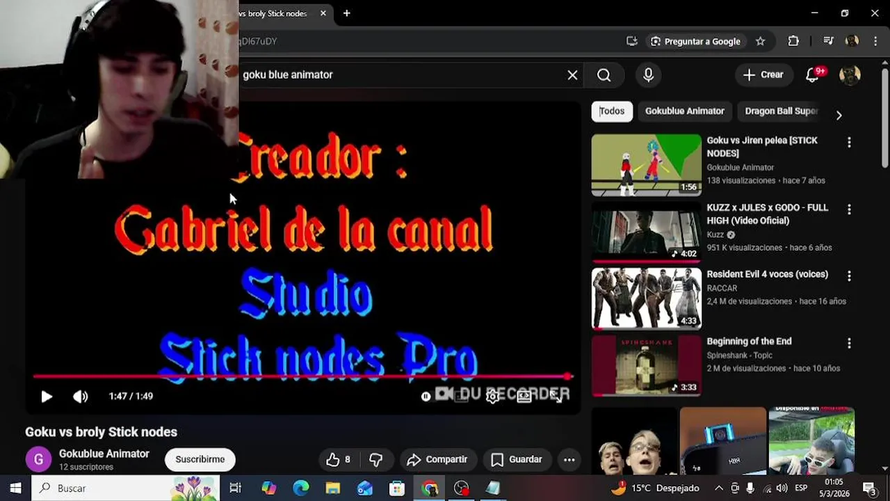Open options for Goku vs Jiren video
Screen dimensions: 890x501
coord(849,143)
